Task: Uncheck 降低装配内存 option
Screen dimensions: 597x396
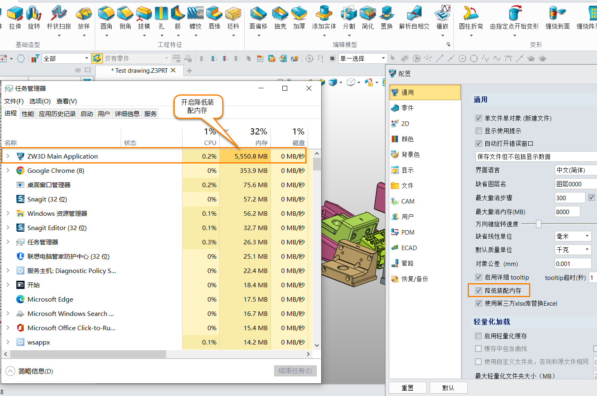Action: click(479, 291)
